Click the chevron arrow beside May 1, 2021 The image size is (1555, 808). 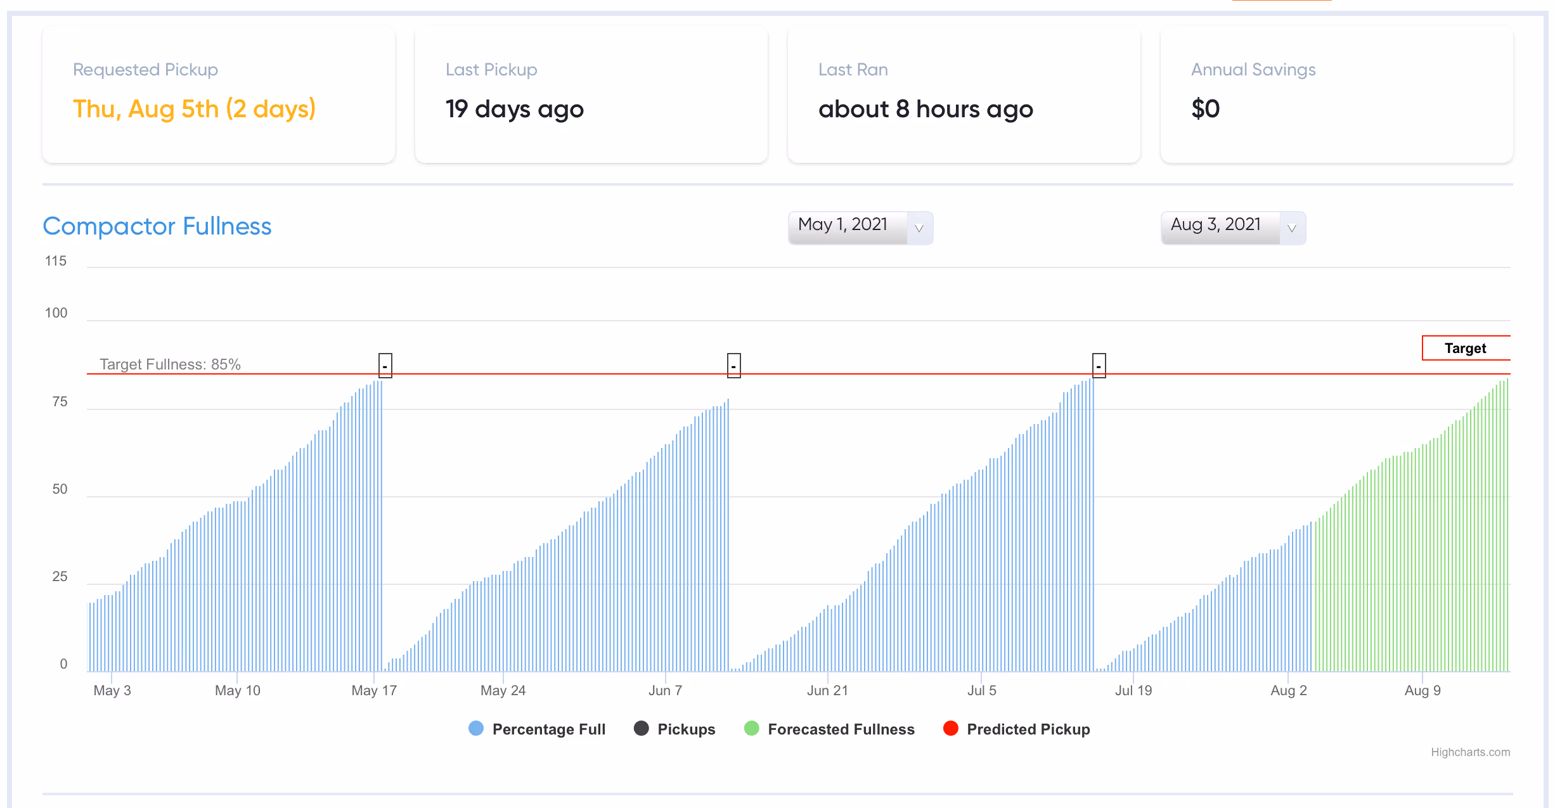[919, 228]
